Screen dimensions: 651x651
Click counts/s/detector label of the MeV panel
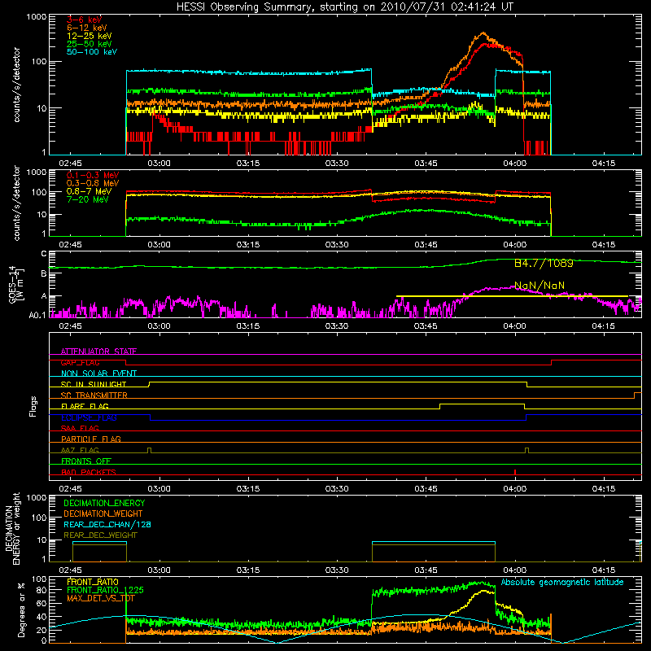pyautogui.click(x=16, y=203)
